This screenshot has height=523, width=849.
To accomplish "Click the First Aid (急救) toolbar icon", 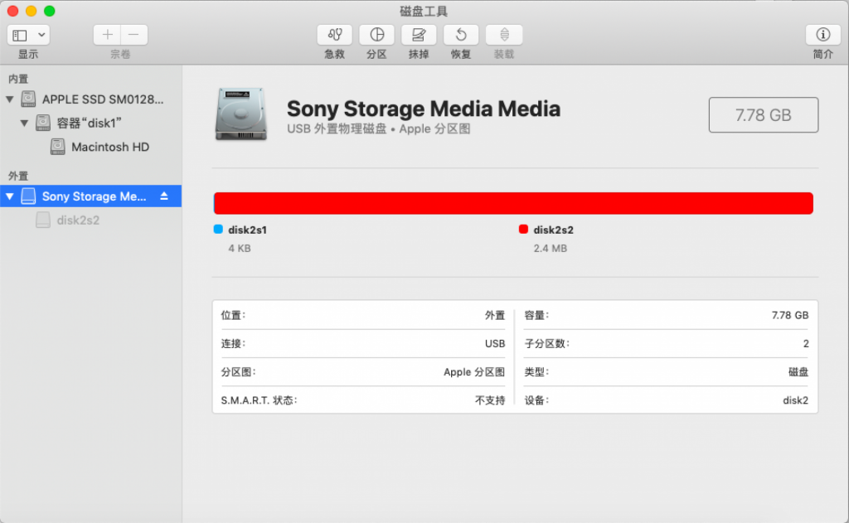I will (334, 35).
